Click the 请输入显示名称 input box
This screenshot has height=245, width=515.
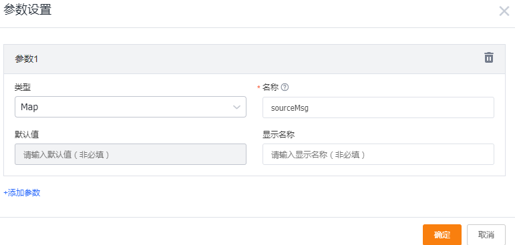[x=378, y=154]
